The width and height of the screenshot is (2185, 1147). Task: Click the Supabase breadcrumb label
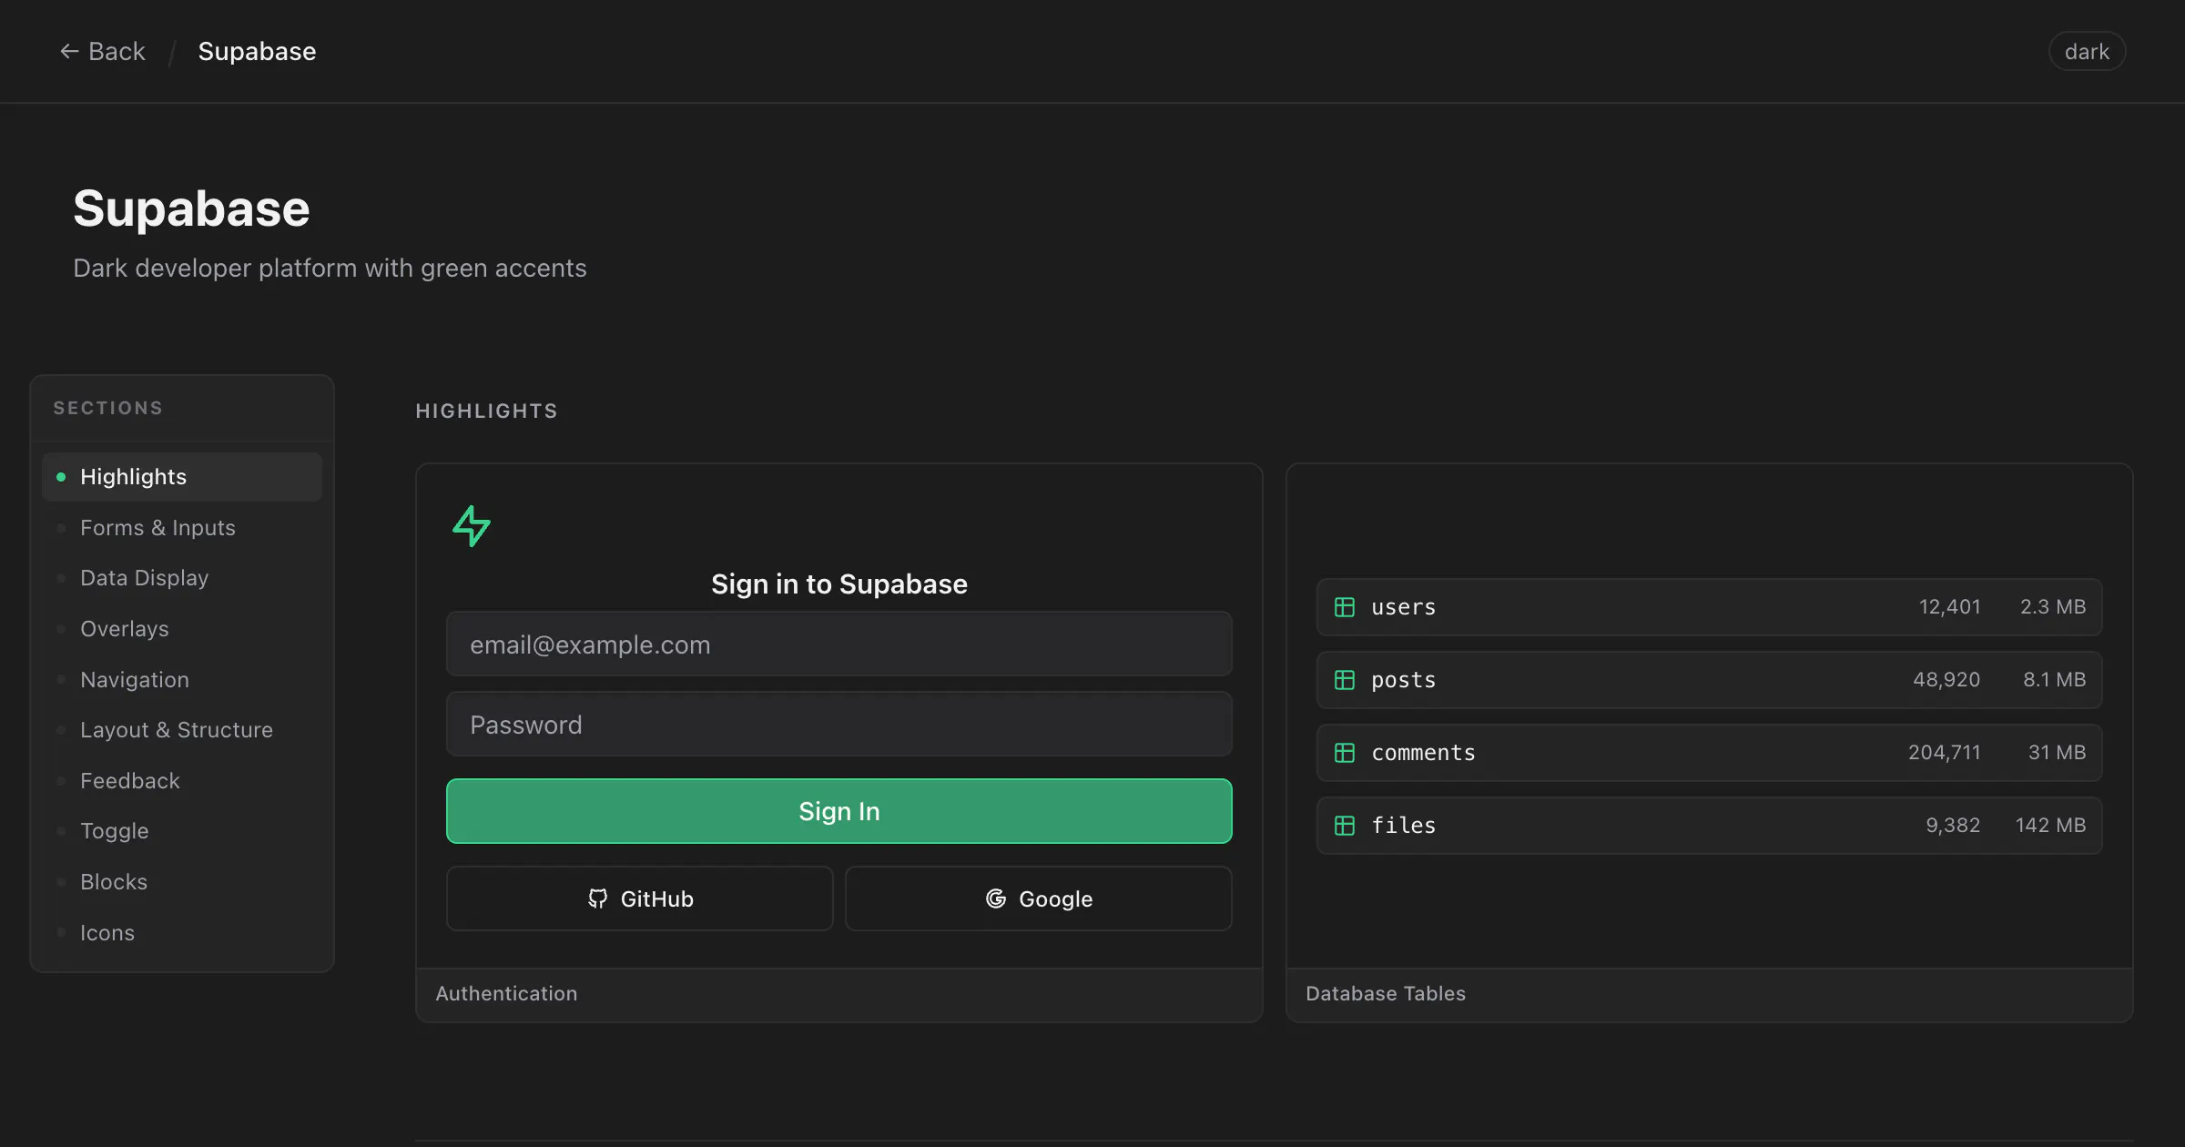coord(257,52)
